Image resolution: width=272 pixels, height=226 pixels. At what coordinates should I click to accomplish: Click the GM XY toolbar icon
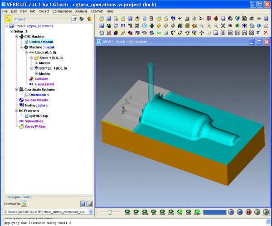(116, 26)
